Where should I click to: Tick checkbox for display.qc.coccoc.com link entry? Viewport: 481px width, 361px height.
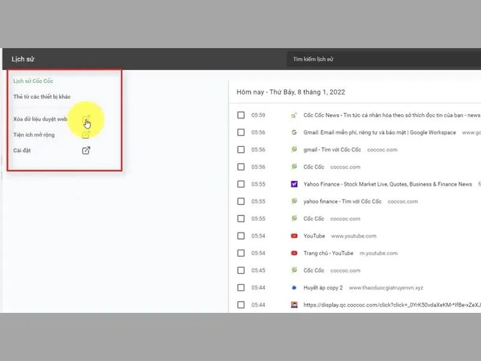click(x=241, y=305)
